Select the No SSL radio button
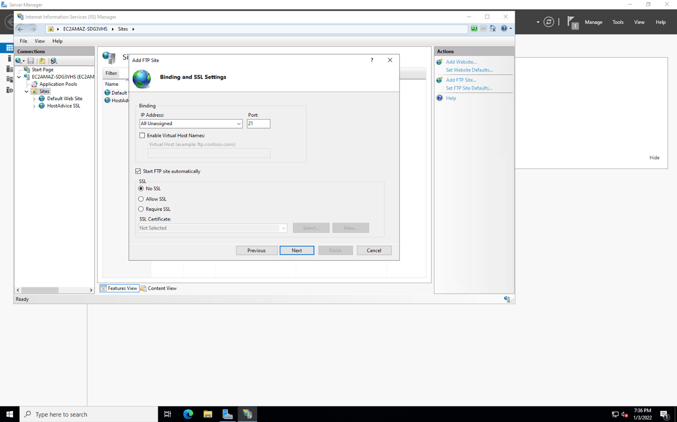The width and height of the screenshot is (677, 422). [141, 188]
